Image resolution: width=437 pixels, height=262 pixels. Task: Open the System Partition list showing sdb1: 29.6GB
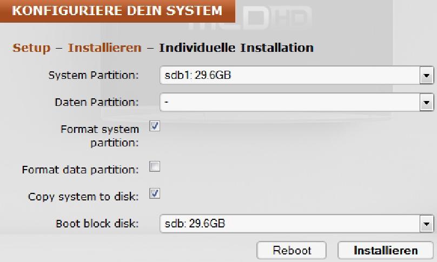pos(290,76)
